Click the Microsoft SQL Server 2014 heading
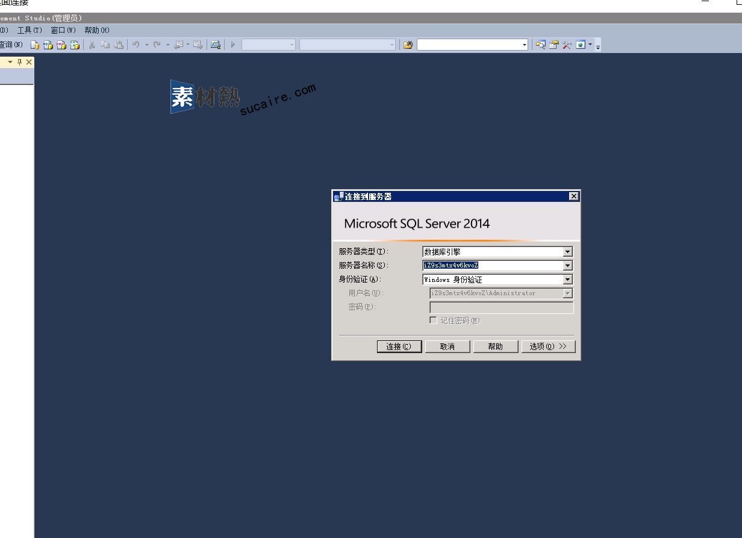 pyautogui.click(x=417, y=224)
